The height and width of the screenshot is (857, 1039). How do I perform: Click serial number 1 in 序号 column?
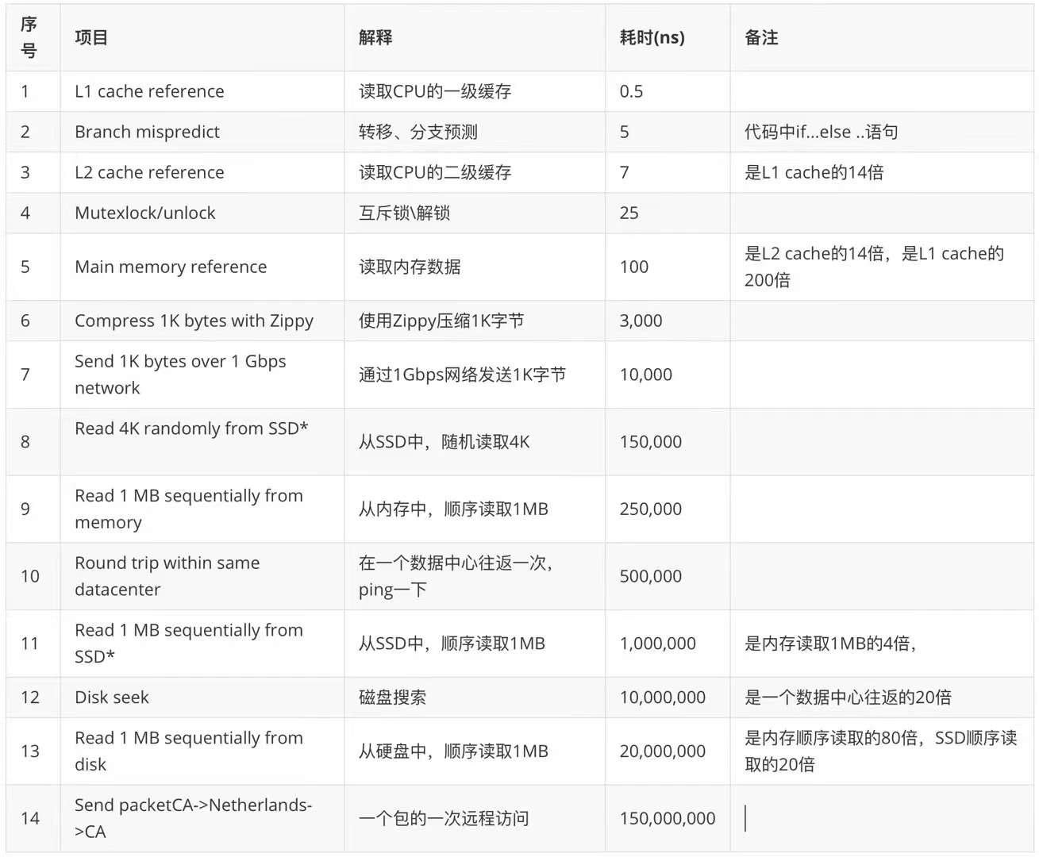pos(25,91)
